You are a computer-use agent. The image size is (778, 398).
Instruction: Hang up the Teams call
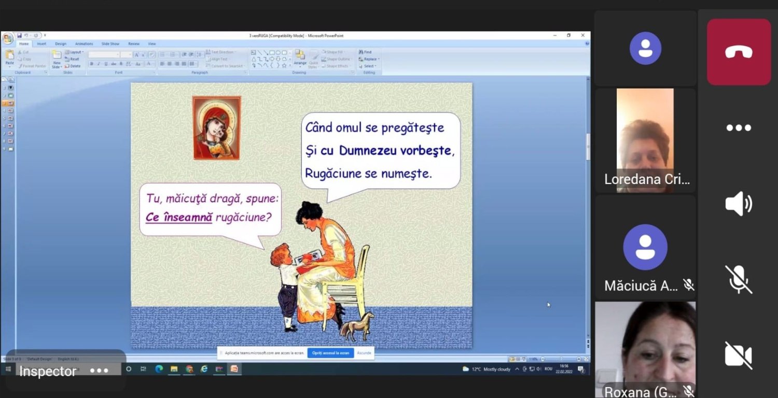739,51
